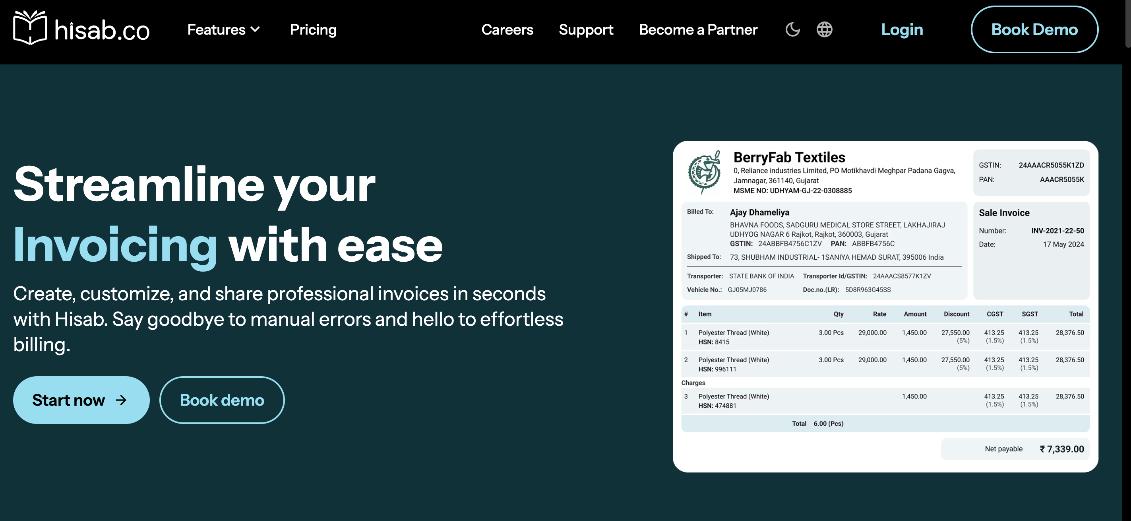Select the Total 6.00 (Pcs) row
This screenshot has height=521, width=1131.
pyautogui.click(x=885, y=424)
